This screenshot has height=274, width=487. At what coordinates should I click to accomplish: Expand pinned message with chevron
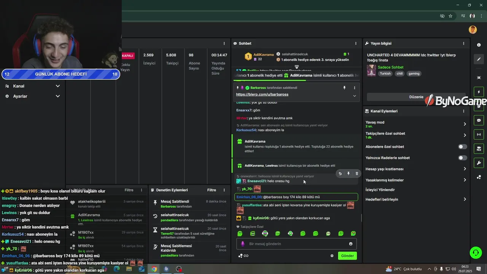point(355,96)
